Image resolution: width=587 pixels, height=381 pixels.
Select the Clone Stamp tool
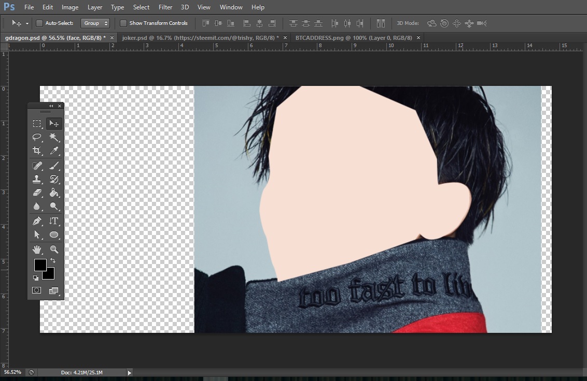[37, 179]
